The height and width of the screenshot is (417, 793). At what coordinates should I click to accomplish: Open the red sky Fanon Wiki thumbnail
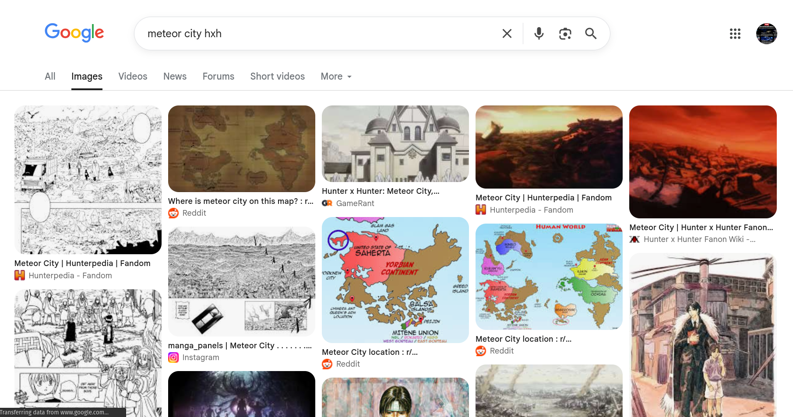click(703, 162)
